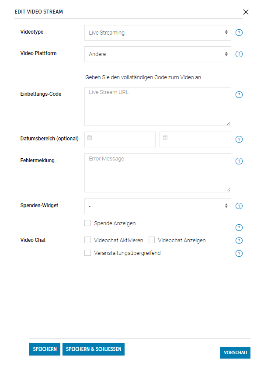Toggle Veranstaltungsübergreifend checkbox

[x=88, y=253]
